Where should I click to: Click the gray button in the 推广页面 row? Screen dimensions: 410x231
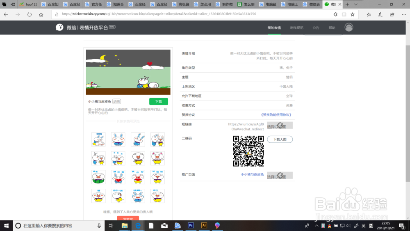280,176
